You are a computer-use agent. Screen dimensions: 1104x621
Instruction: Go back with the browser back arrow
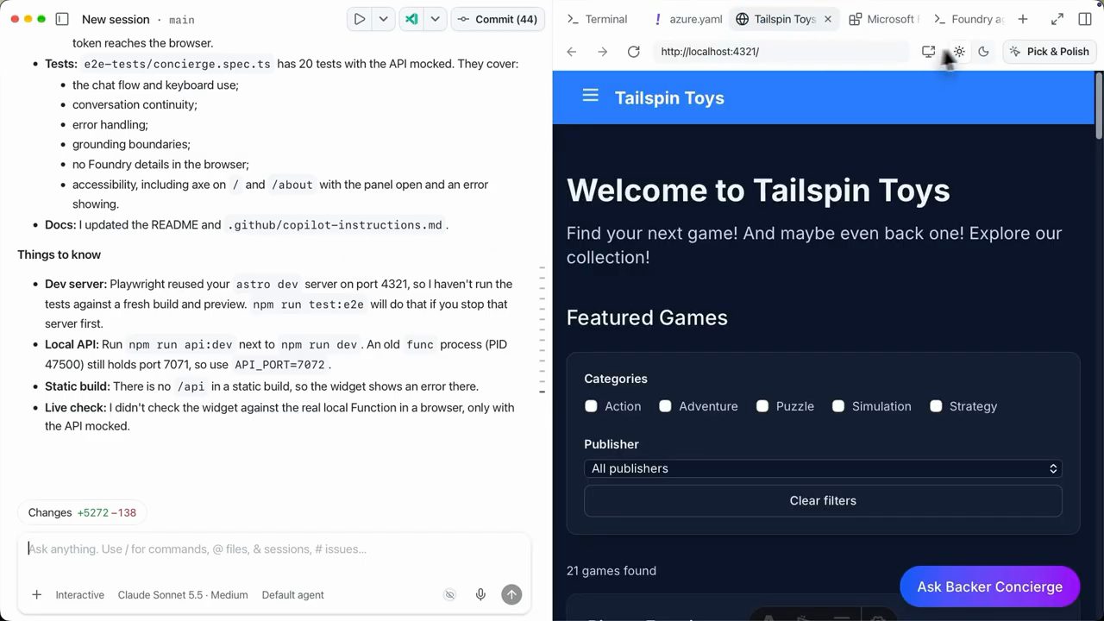click(572, 52)
